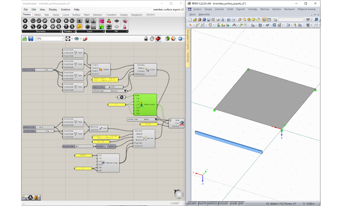Choose the green pixel creeper icon in Input panel
The height and width of the screenshot is (206, 342).
pyautogui.click(x=101, y=27)
